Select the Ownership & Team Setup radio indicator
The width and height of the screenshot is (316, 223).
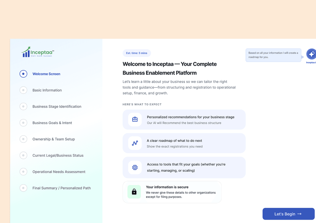click(x=23, y=139)
